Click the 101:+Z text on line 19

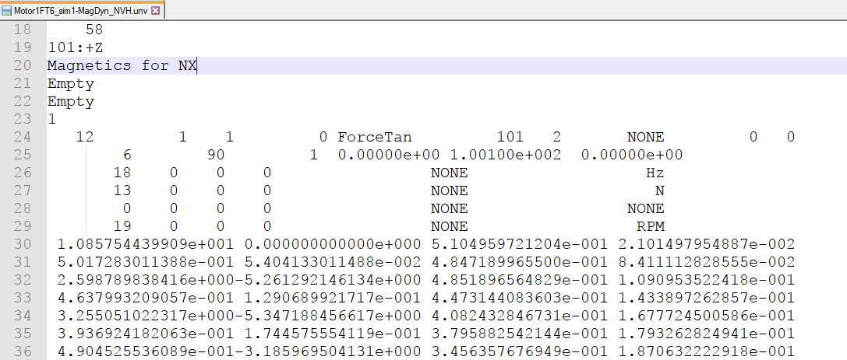[x=71, y=48]
